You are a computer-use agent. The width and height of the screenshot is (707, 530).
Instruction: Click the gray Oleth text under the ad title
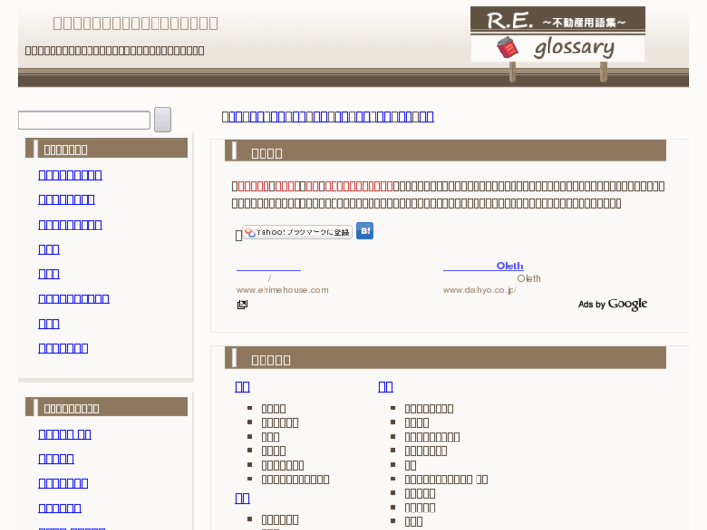point(528,279)
